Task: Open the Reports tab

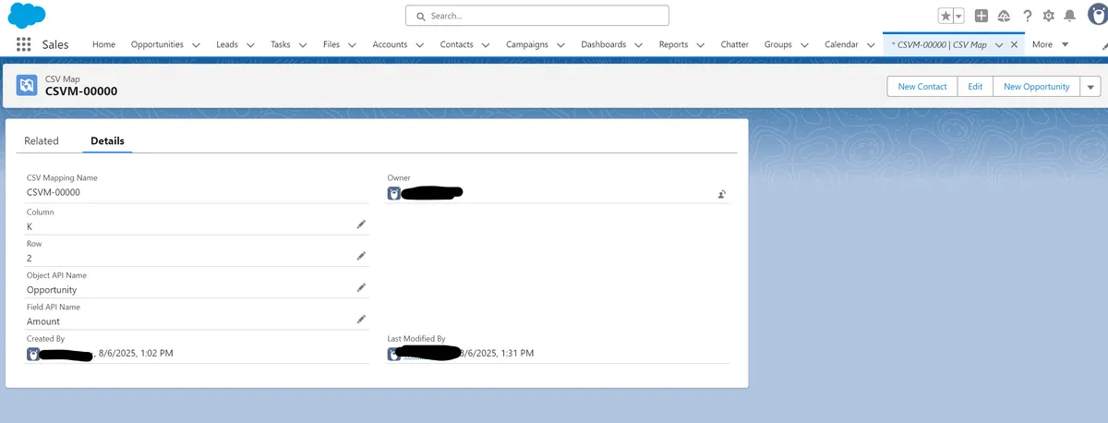Action: [674, 44]
